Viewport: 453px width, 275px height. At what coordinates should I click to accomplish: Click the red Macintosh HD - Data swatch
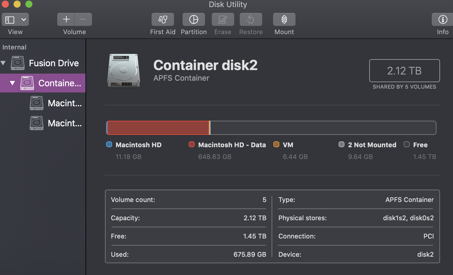[x=192, y=144]
